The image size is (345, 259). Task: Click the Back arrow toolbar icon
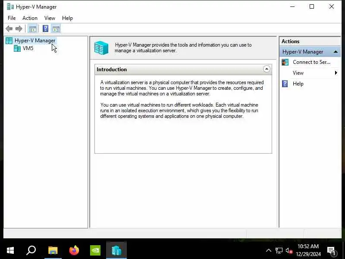click(x=9, y=28)
